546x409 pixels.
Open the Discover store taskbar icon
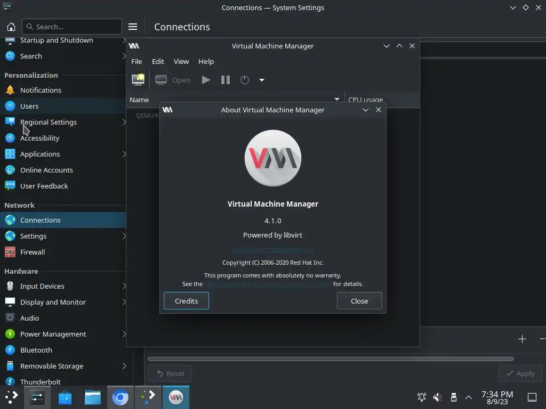click(65, 397)
